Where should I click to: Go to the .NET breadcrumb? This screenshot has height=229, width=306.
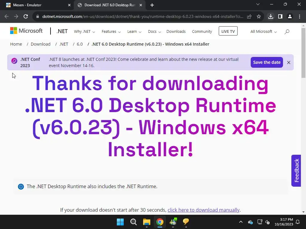pos(64,44)
